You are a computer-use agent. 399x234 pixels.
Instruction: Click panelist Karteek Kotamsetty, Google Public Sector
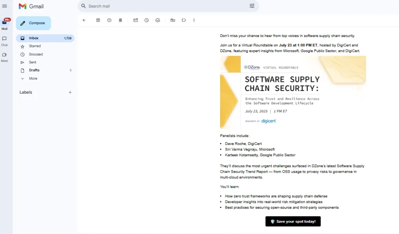click(260, 155)
